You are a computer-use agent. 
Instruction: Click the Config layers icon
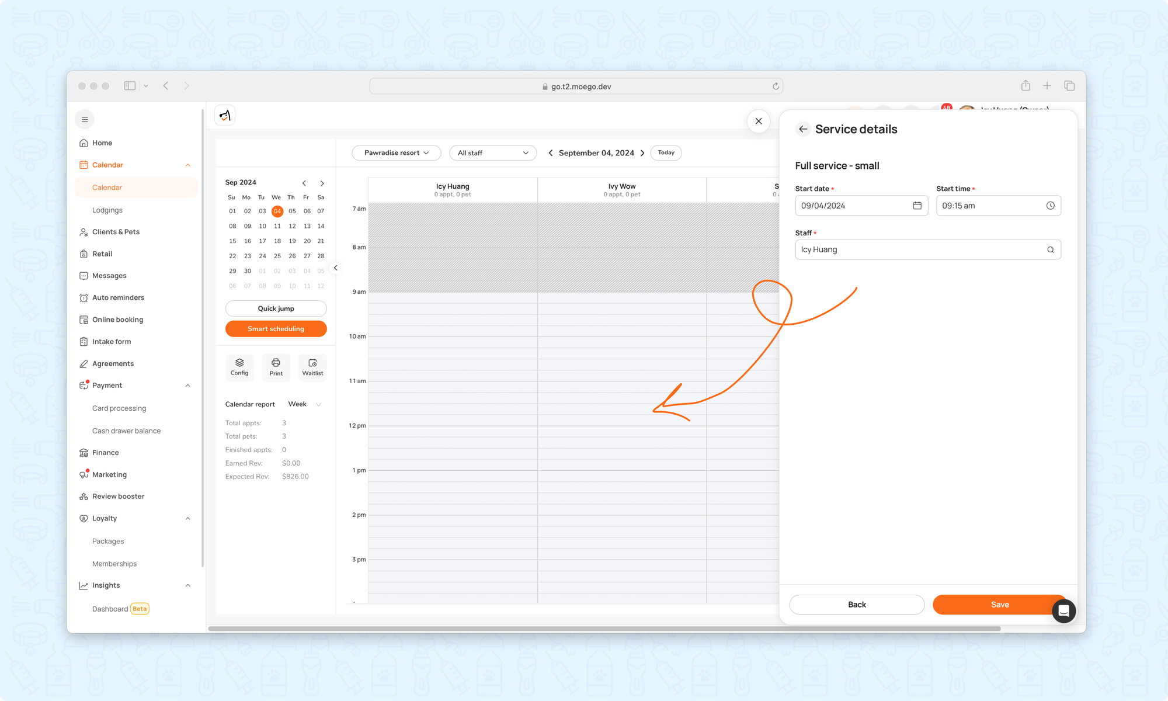tap(239, 366)
